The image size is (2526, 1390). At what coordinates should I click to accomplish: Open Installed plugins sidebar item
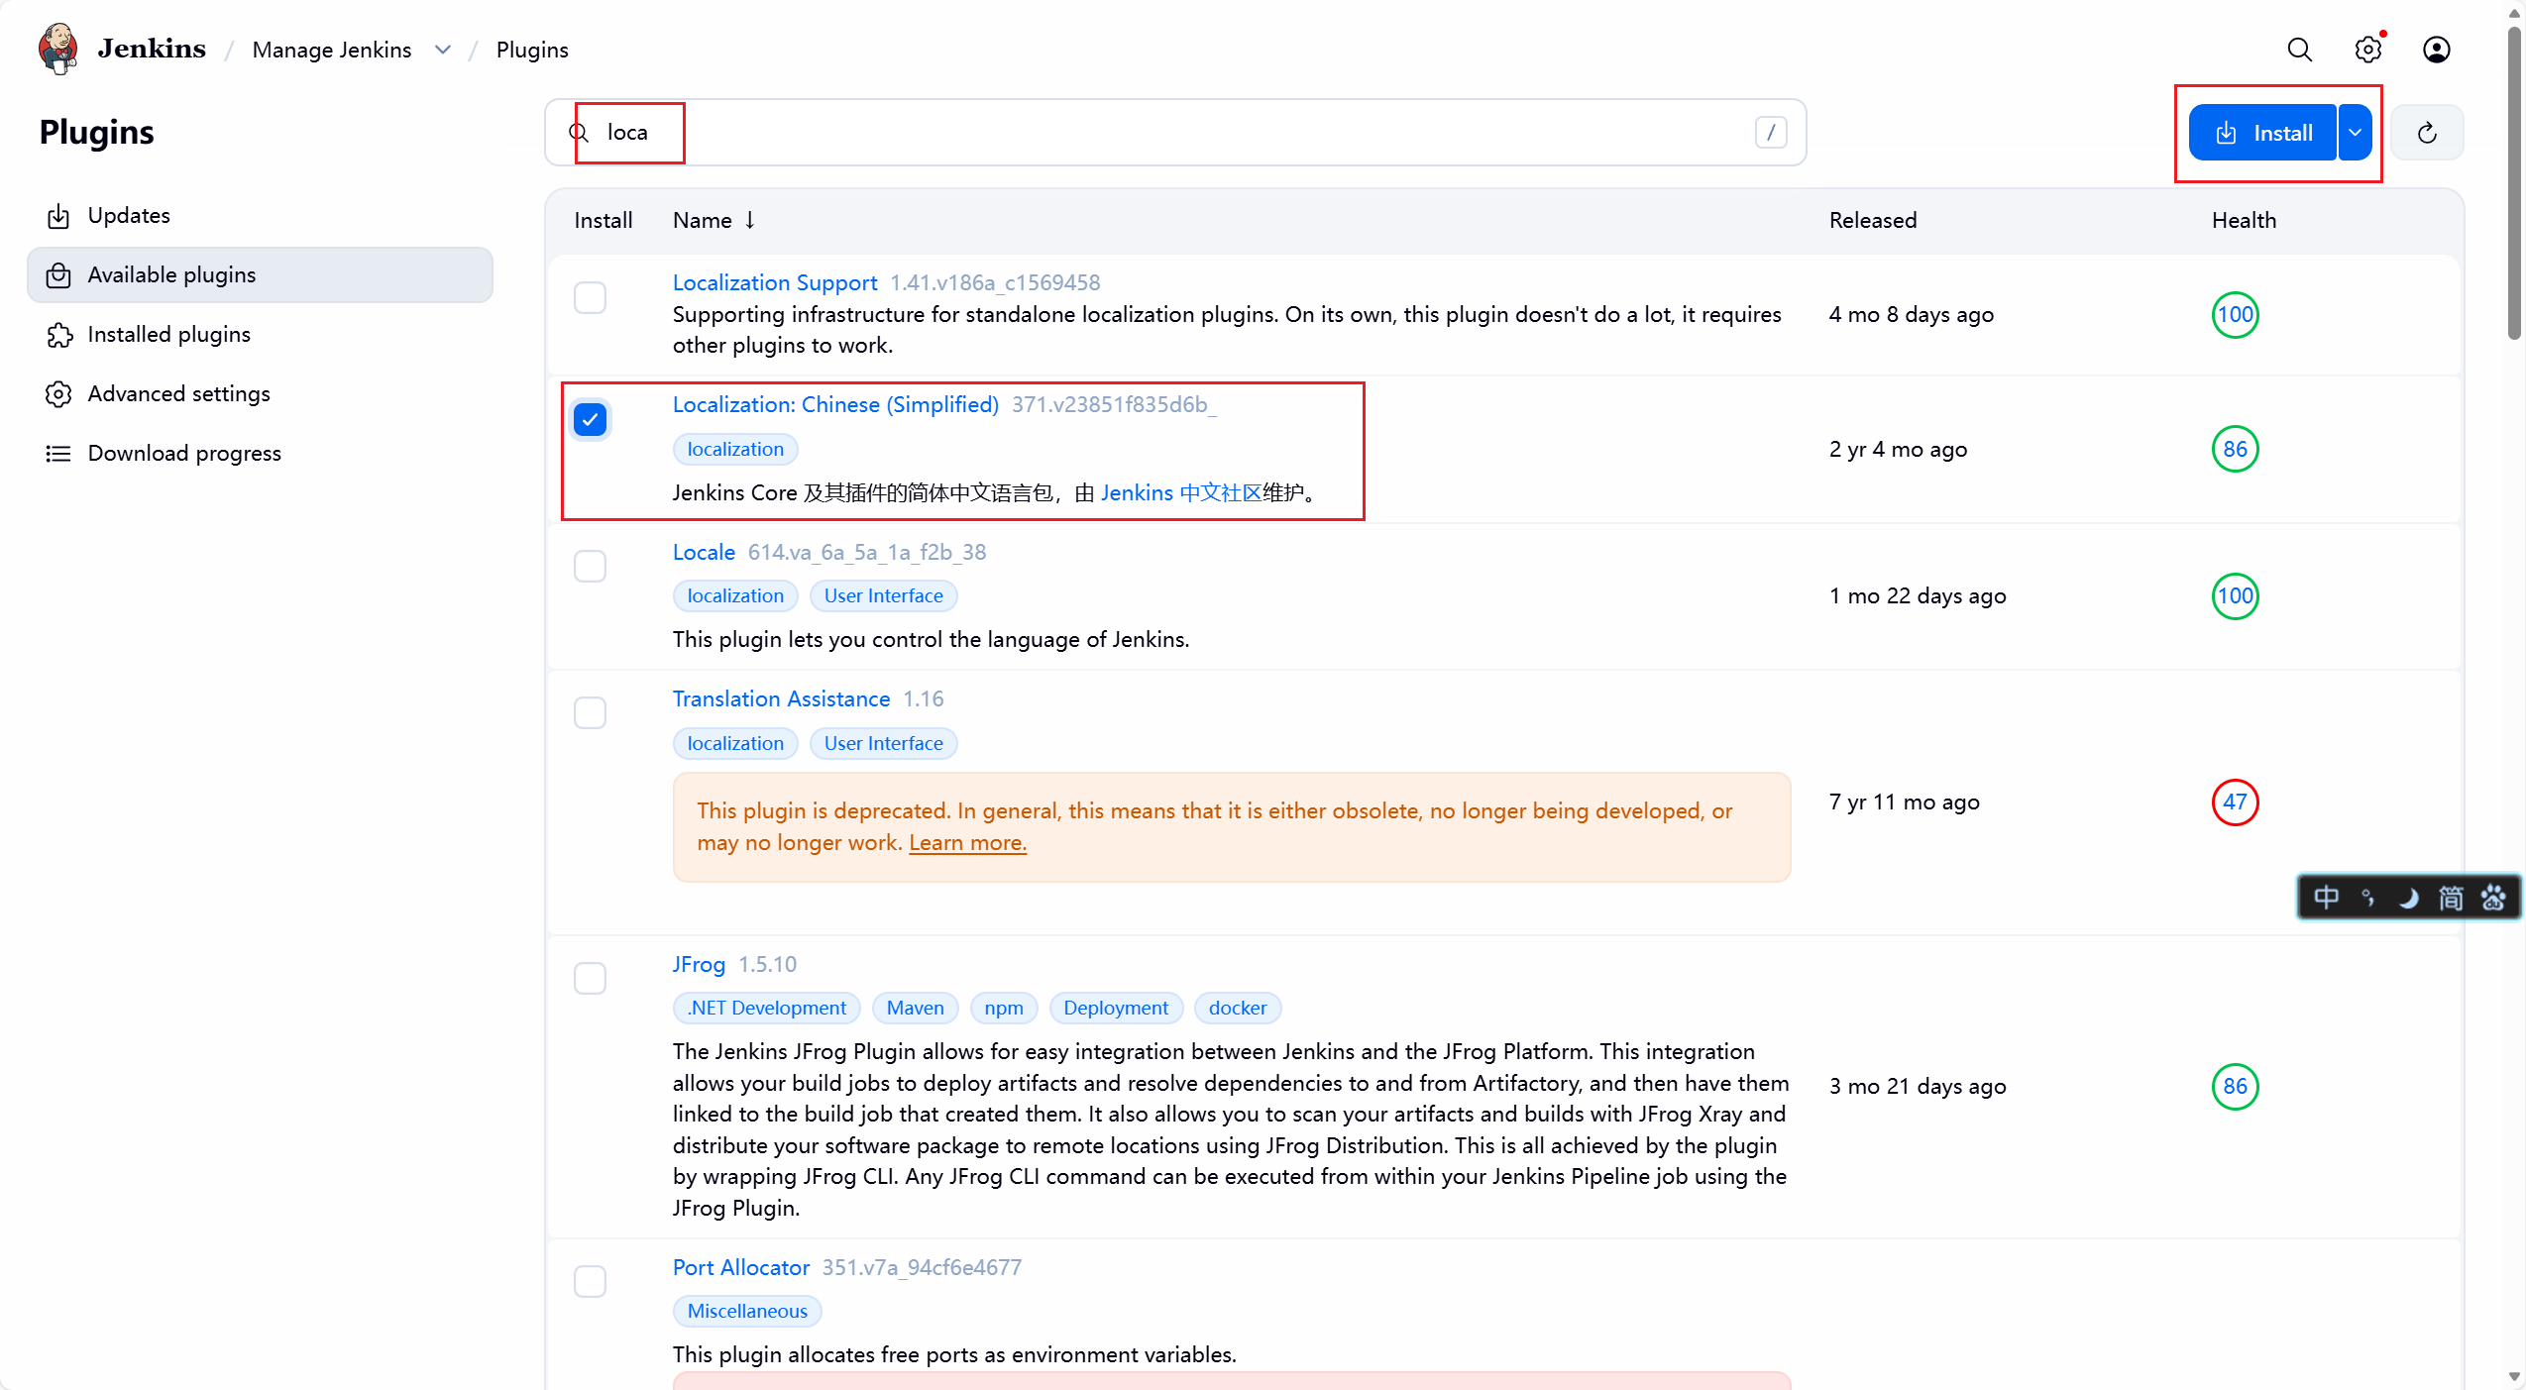[168, 334]
